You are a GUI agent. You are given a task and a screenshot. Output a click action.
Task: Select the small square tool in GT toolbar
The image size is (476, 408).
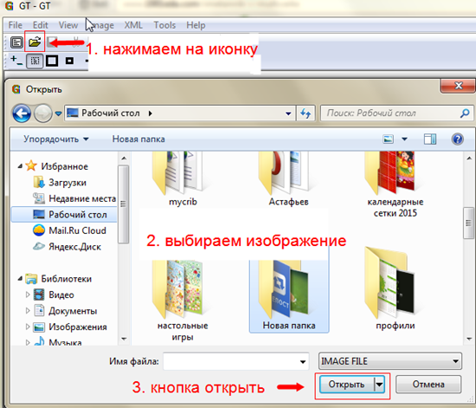[x=69, y=61]
